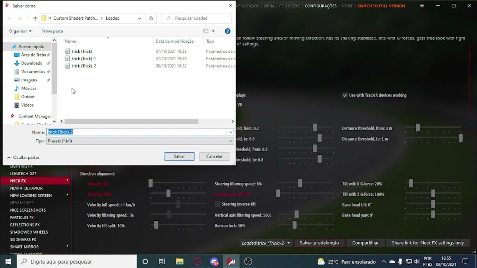Refresh the Loaded folder listing
This screenshot has height=268, width=477.
coord(151,18)
